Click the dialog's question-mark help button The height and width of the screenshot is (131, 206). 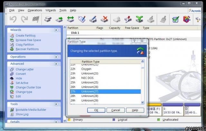[134, 41]
